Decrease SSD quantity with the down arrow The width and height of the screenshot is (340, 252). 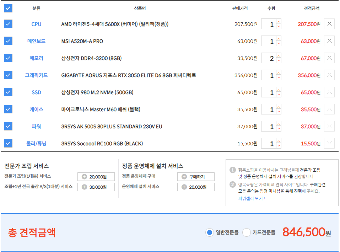[x=279, y=95]
